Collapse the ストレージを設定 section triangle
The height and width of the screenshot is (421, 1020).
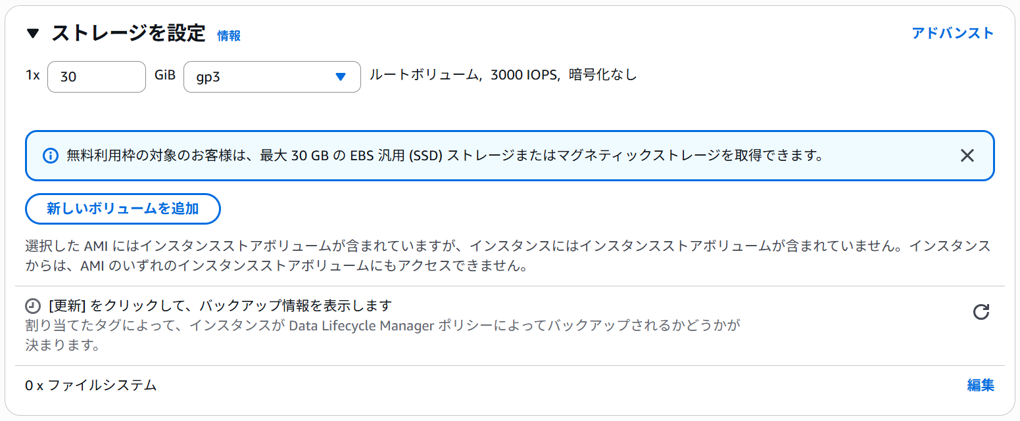tap(33, 34)
